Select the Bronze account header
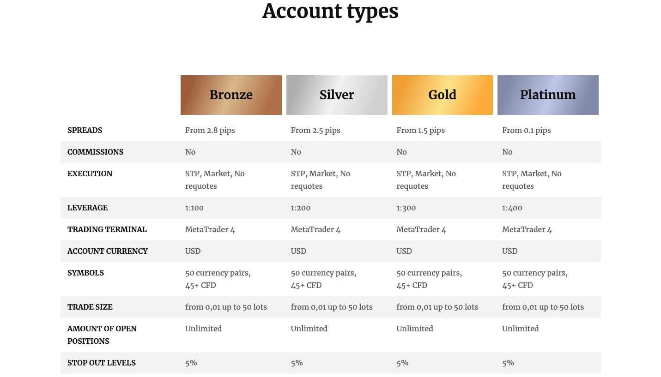 pos(231,95)
